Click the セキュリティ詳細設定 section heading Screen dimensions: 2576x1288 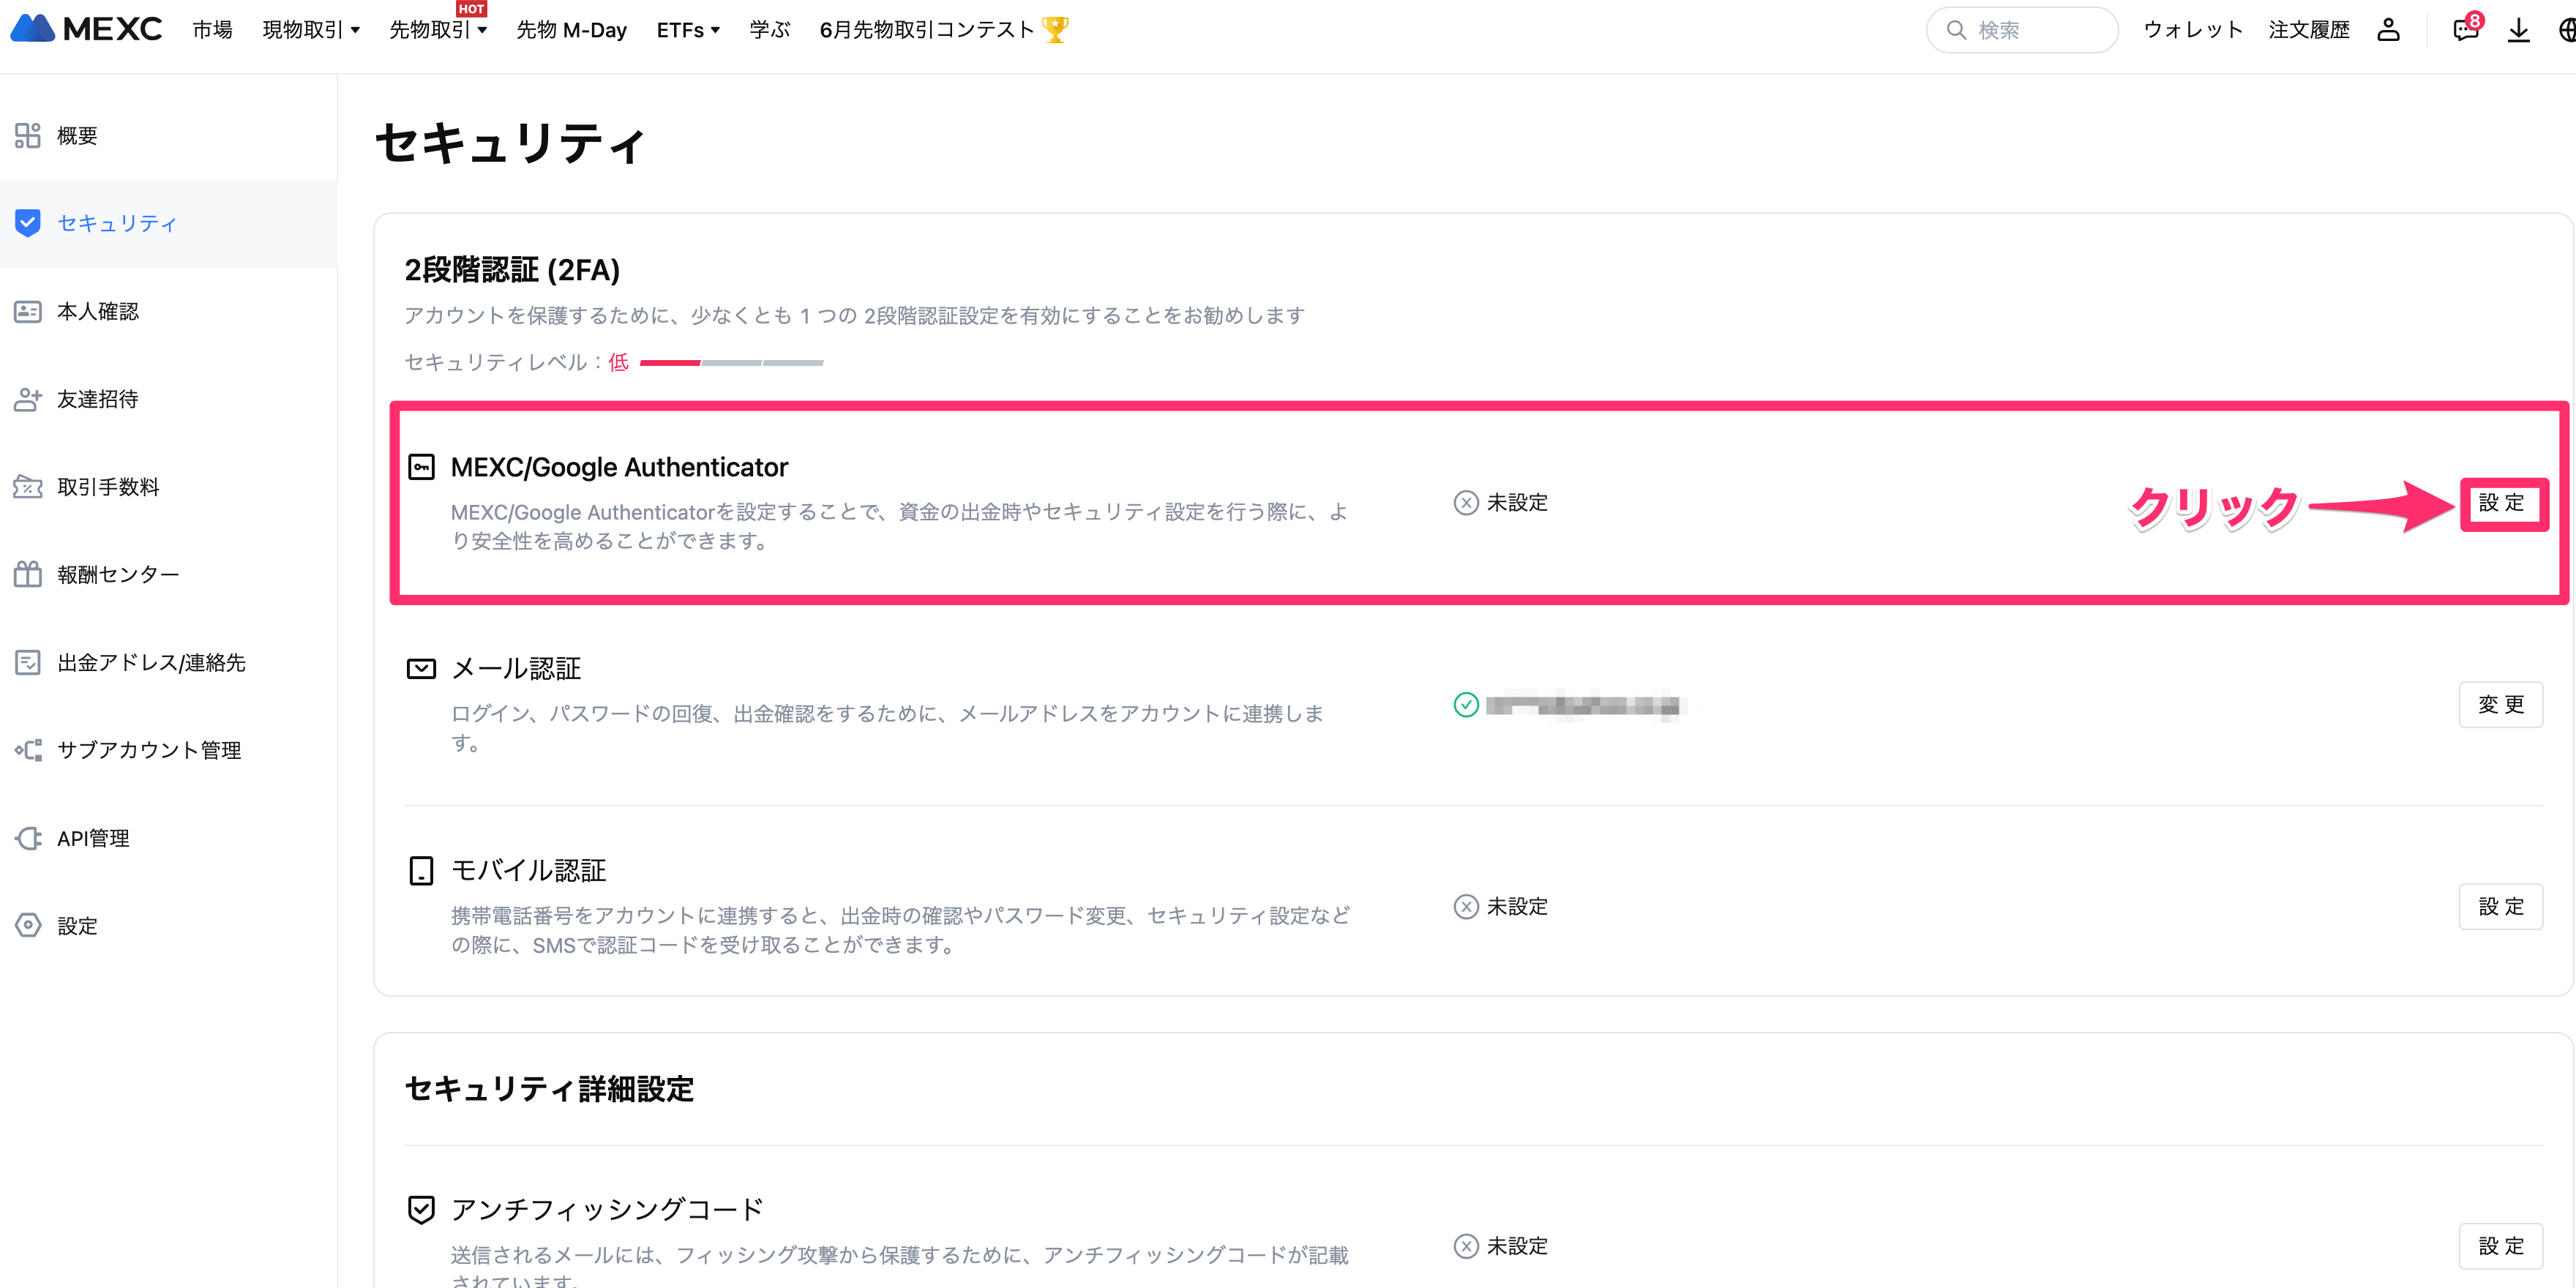549,1088
